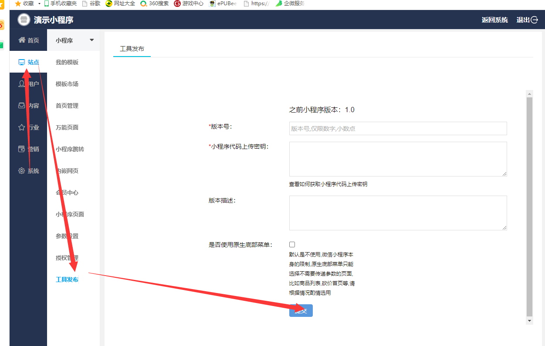Viewport: 545px width, 346px height.
Task: Select 首页管理 in the submenu
Action: [67, 106]
